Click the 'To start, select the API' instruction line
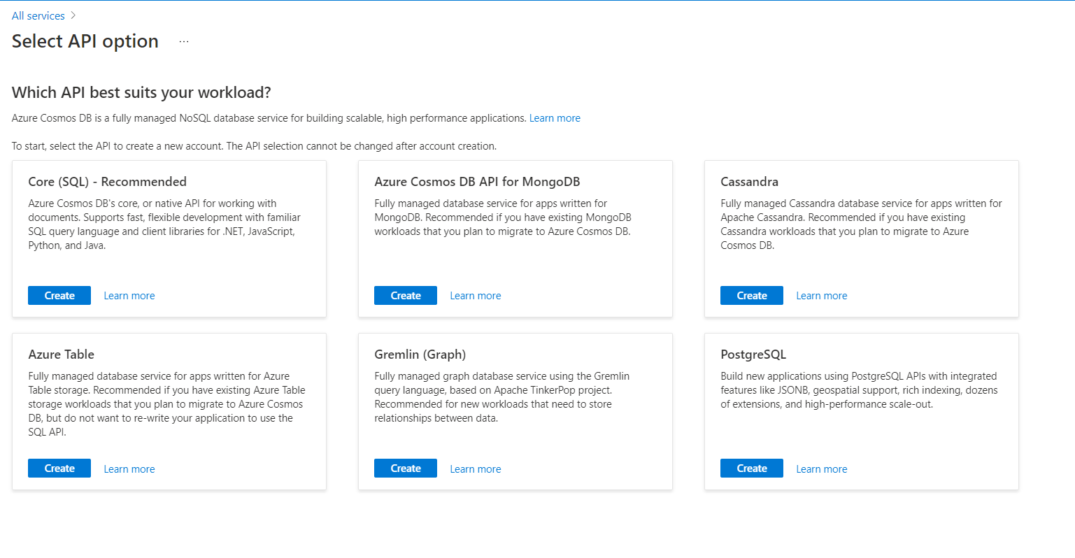Viewport: 1075px width, 558px height. 255,146
